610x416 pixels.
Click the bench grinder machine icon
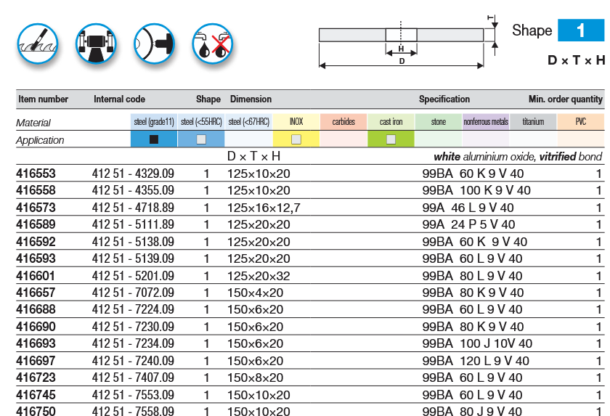click(x=96, y=45)
